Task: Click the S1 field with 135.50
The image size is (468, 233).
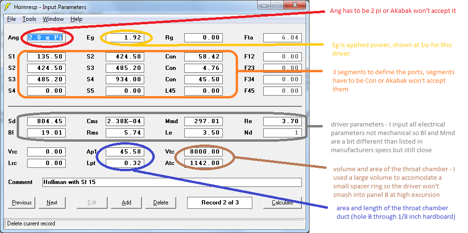Action: point(46,57)
